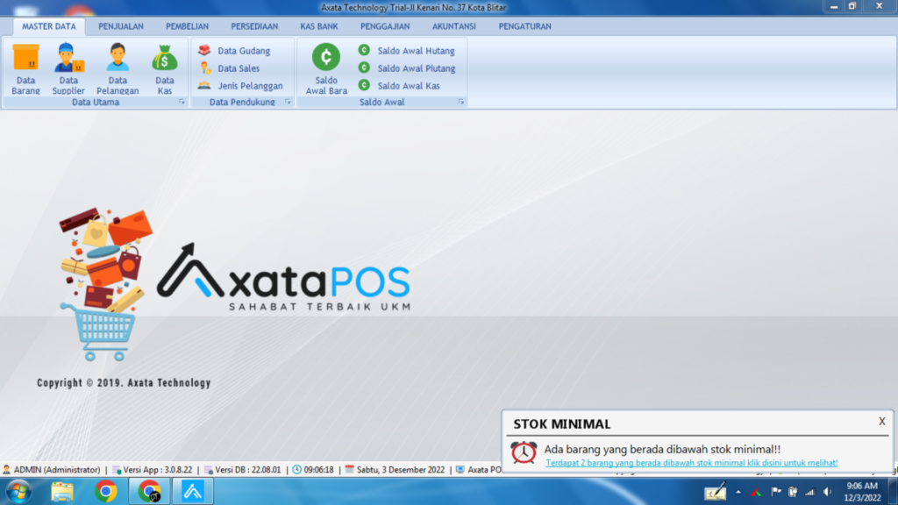Select the PERSEDIAAN tab

[254, 26]
